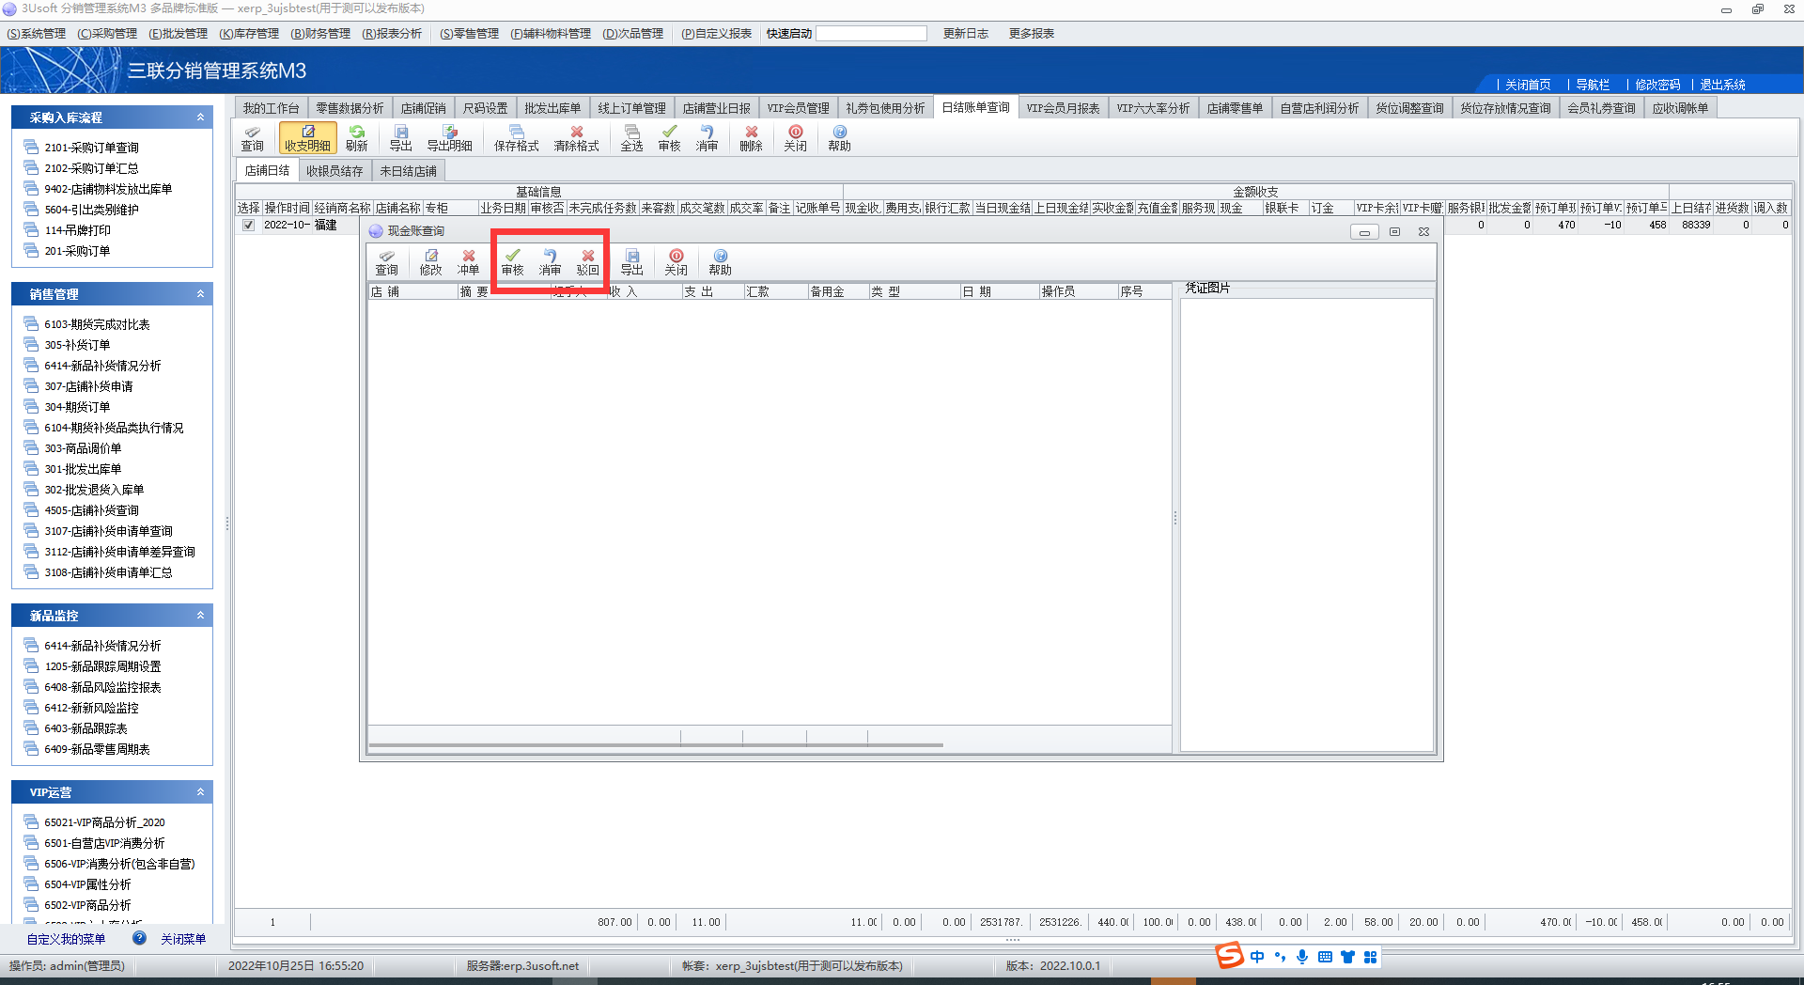1804x985 pixels.
Task: Click 审核 check icon in the main toolbar
Action: pyautogui.click(x=669, y=138)
